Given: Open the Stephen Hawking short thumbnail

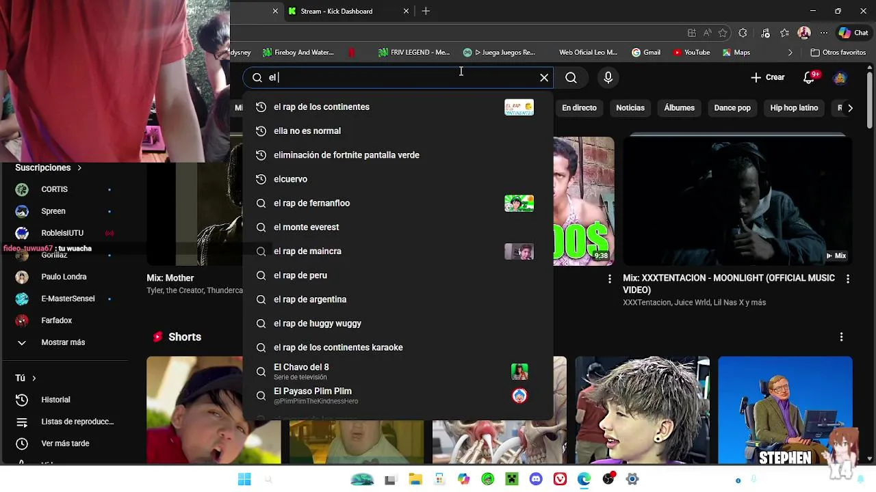Looking at the screenshot, I should 786,410.
